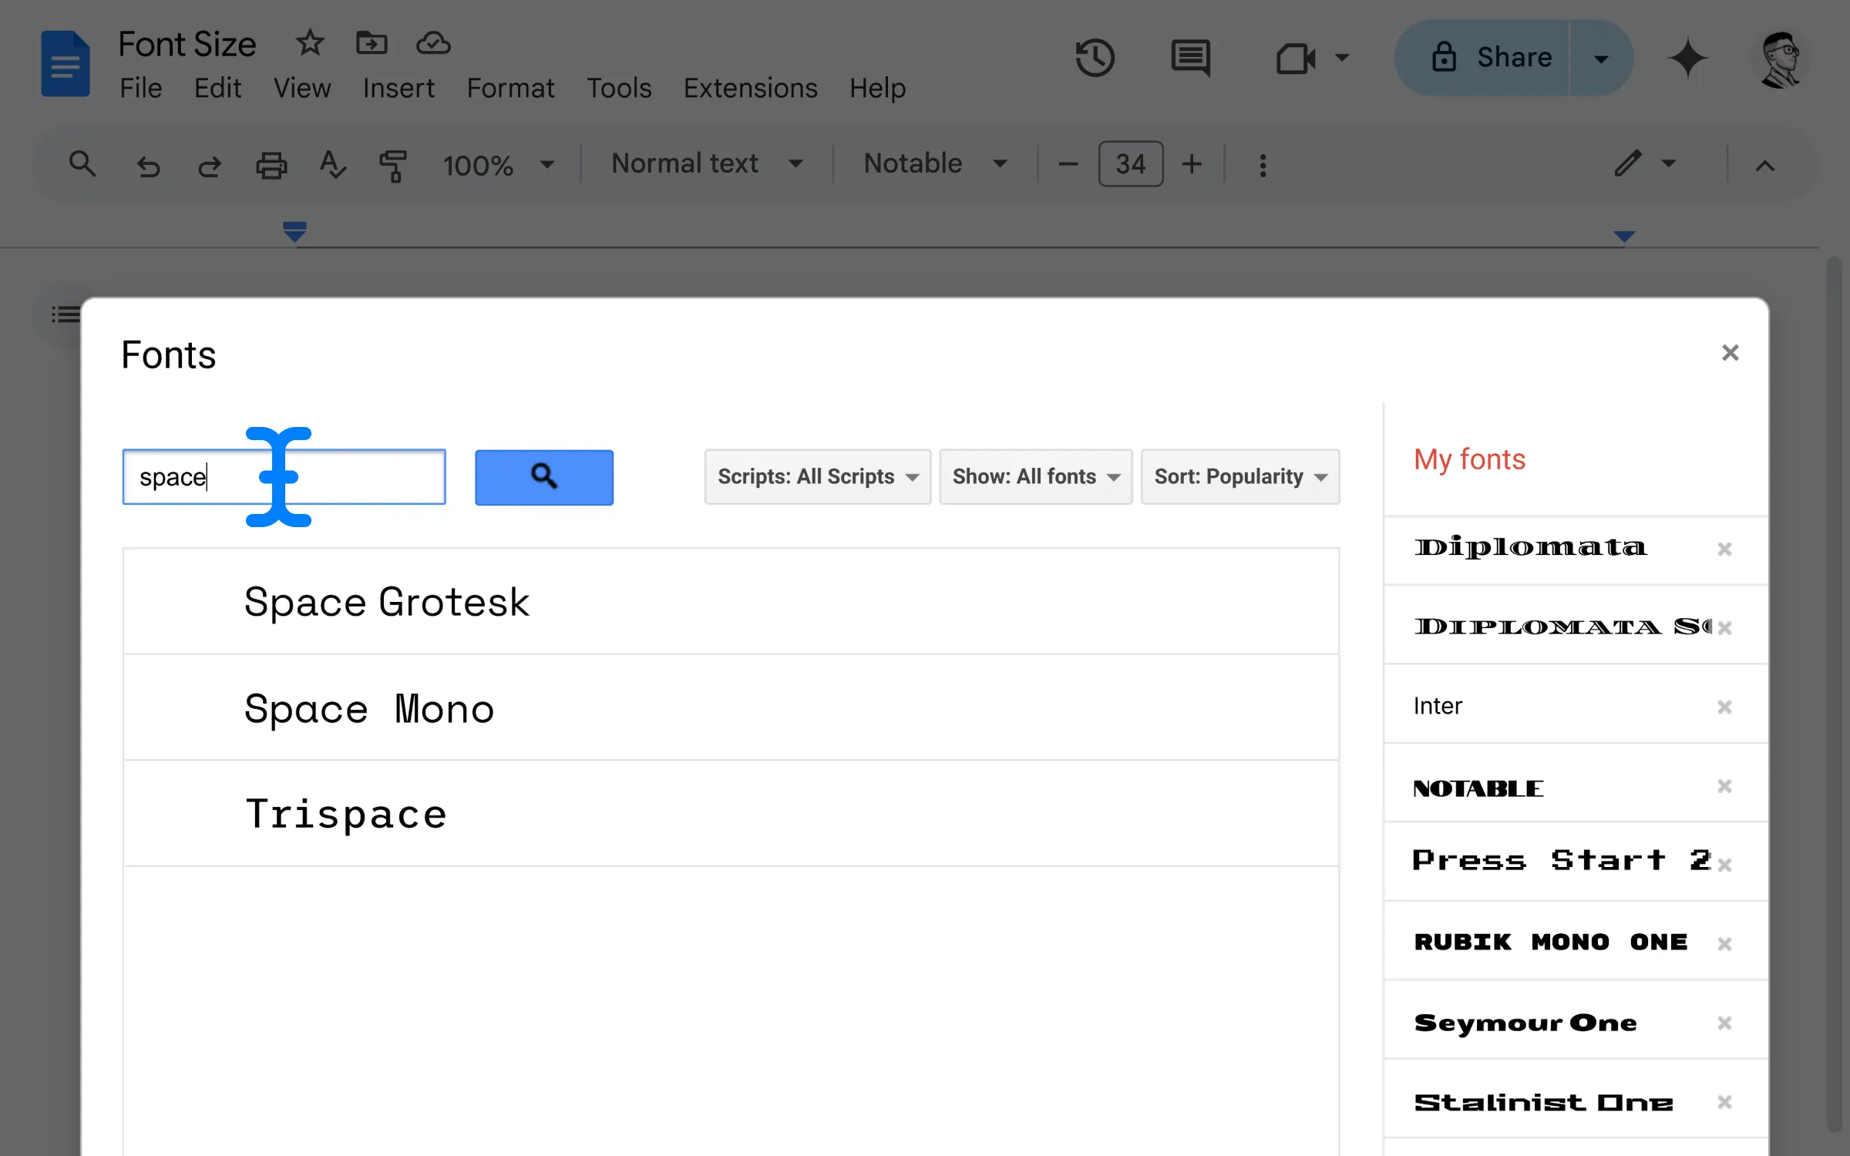Collapse the menus with up chevron
This screenshot has width=1850, height=1156.
click(x=1764, y=165)
